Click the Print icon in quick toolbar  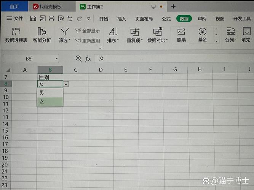[51, 19]
